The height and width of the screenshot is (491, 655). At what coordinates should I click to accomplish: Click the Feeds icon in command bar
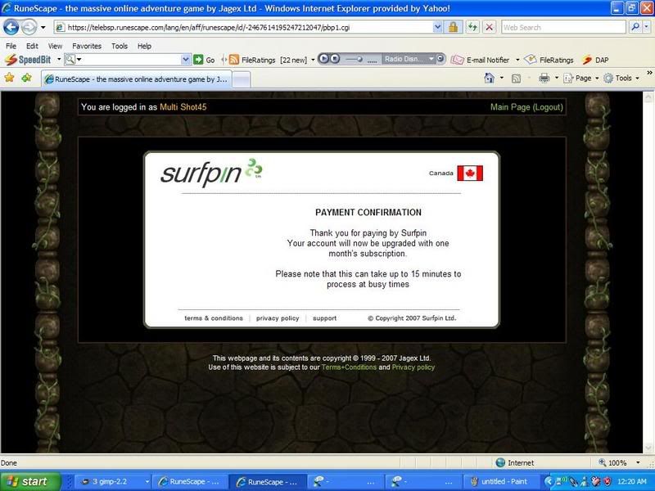517,78
